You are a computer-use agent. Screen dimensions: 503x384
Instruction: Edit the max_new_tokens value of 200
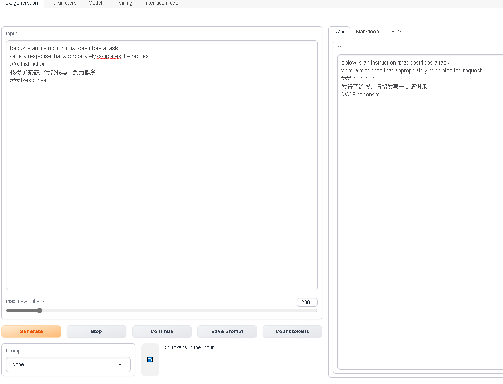(x=307, y=302)
